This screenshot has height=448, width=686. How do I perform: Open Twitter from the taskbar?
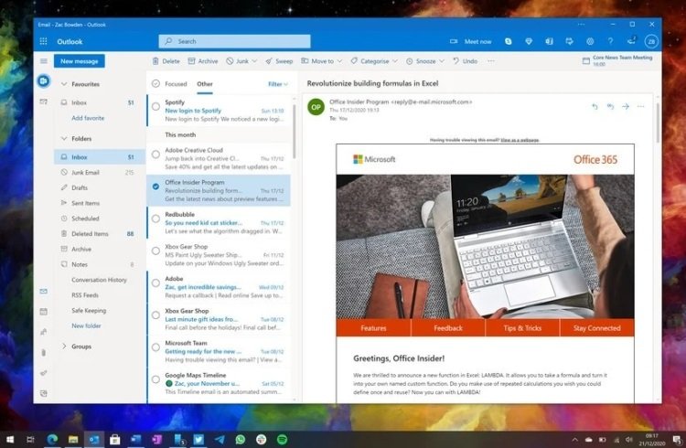(198, 439)
